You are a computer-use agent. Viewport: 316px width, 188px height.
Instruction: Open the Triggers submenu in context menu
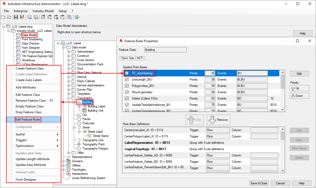coord(34,140)
